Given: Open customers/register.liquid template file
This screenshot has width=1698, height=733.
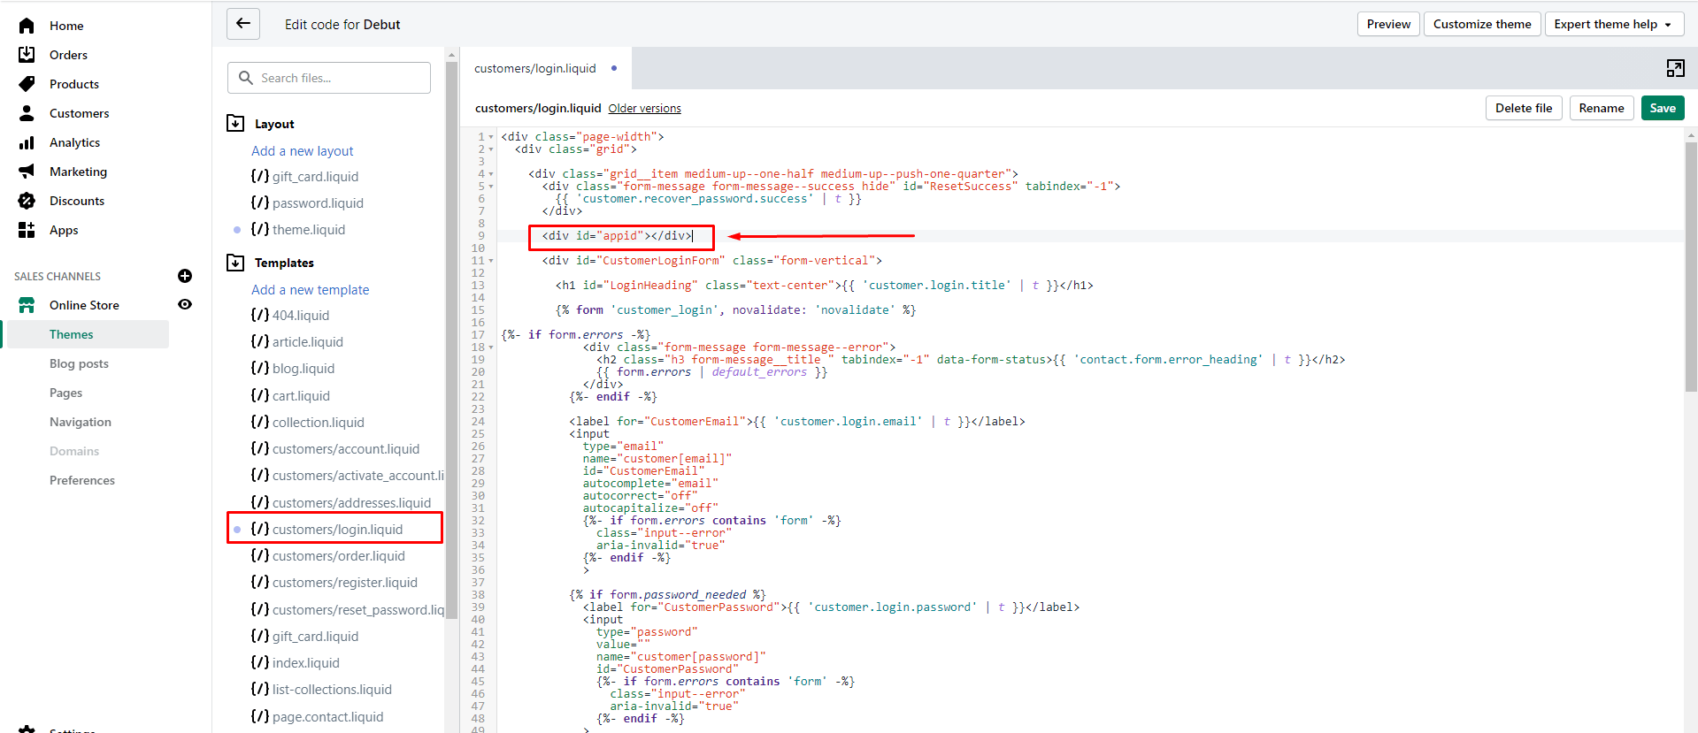Looking at the screenshot, I should [x=334, y=583].
